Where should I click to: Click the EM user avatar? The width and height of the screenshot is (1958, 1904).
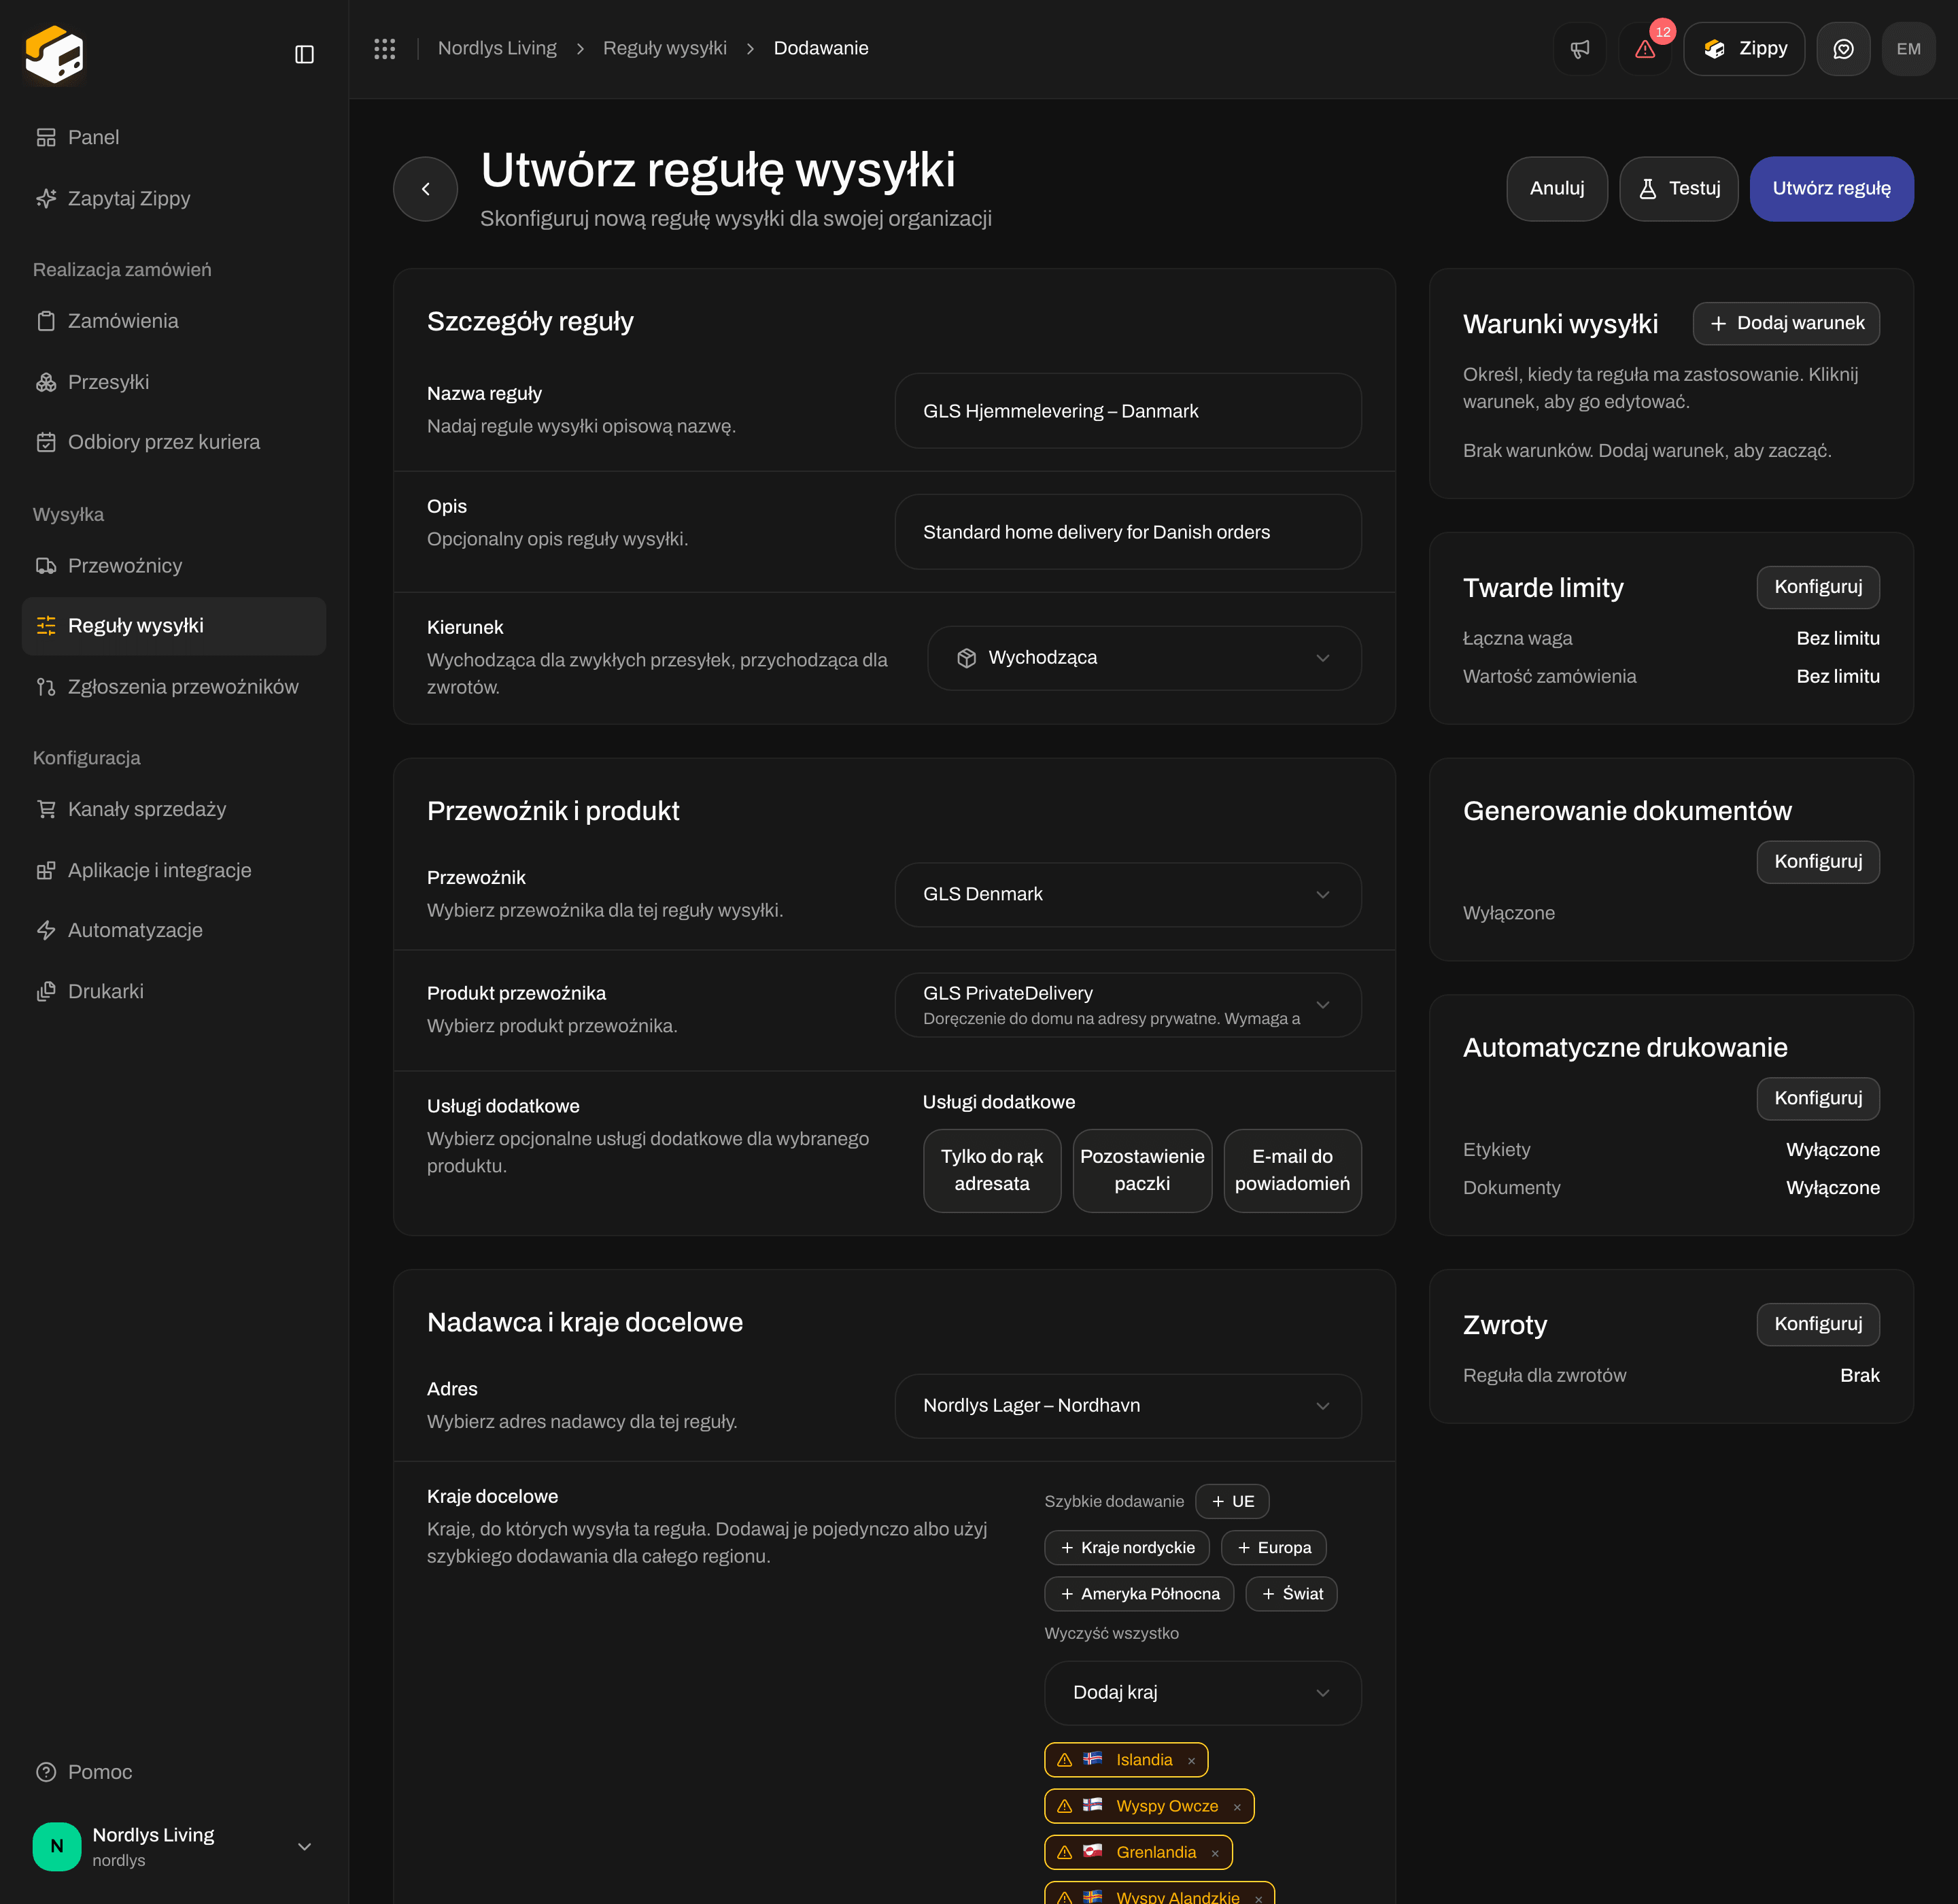point(1908,49)
